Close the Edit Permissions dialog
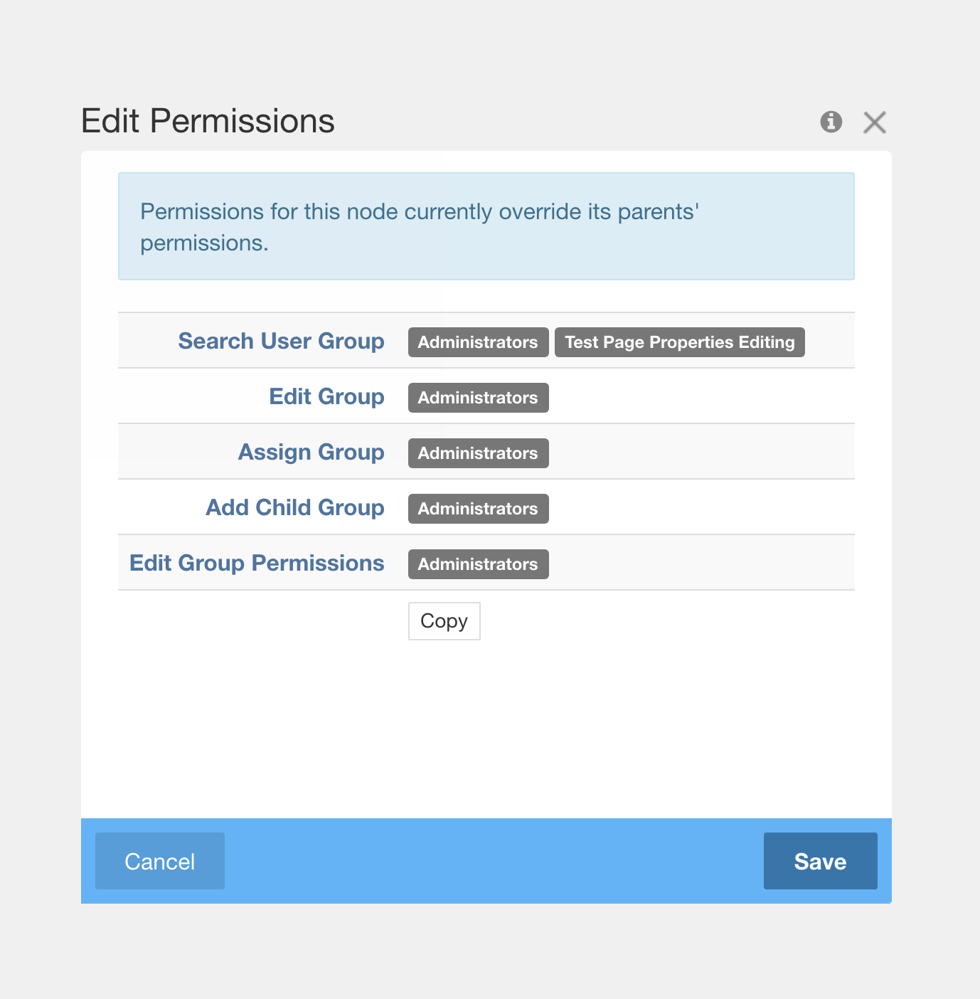Image resolution: width=980 pixels, height=999 pixels. 874,122
